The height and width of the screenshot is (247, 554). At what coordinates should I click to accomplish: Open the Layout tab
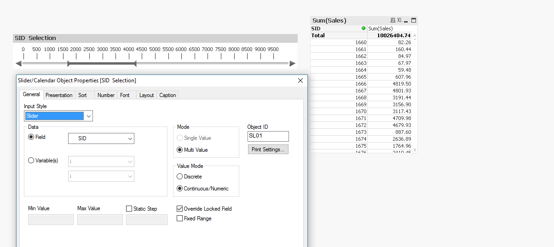point(146,95)
